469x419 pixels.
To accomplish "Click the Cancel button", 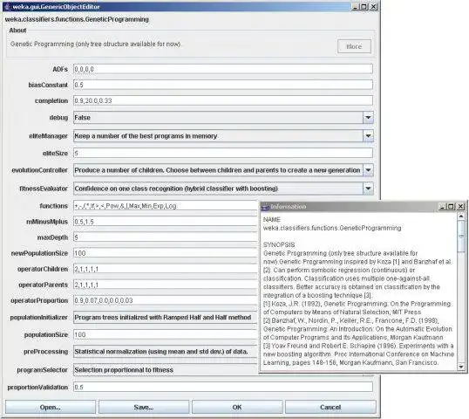I will tap(330, 407).
